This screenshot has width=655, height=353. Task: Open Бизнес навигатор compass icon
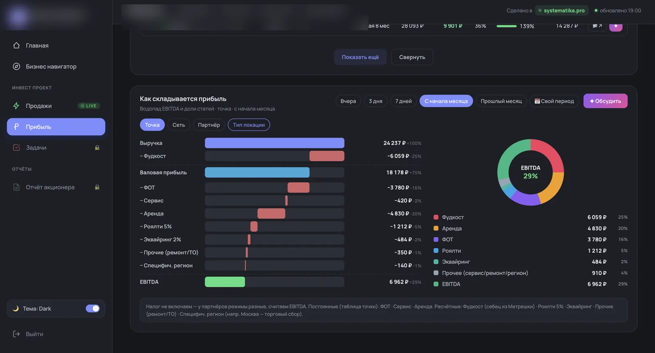click(16, 66)
